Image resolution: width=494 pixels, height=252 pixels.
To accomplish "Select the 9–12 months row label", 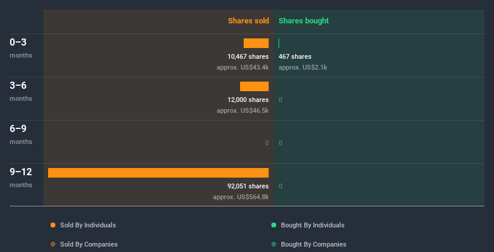I will 21,177.
